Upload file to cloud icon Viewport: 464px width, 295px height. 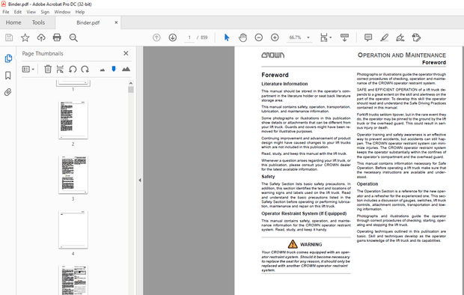pyautogui.click(x=41, y=37)
